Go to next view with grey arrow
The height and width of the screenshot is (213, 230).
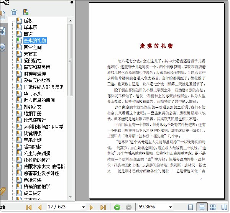click(x=129, y=207)
